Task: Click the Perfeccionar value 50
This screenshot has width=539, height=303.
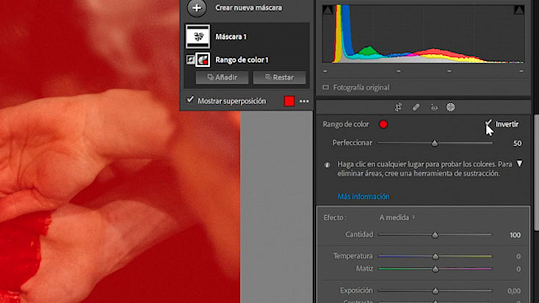Action: (x=518, y=143)
